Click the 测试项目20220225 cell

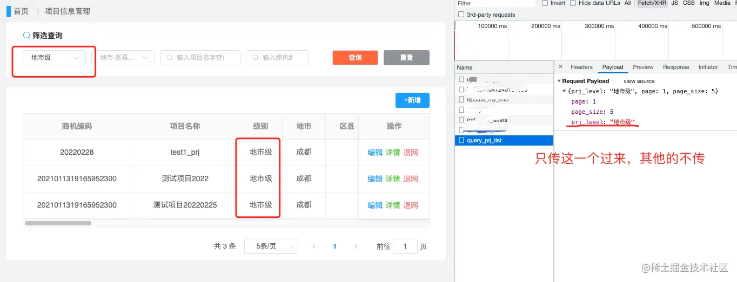(185, 205)
